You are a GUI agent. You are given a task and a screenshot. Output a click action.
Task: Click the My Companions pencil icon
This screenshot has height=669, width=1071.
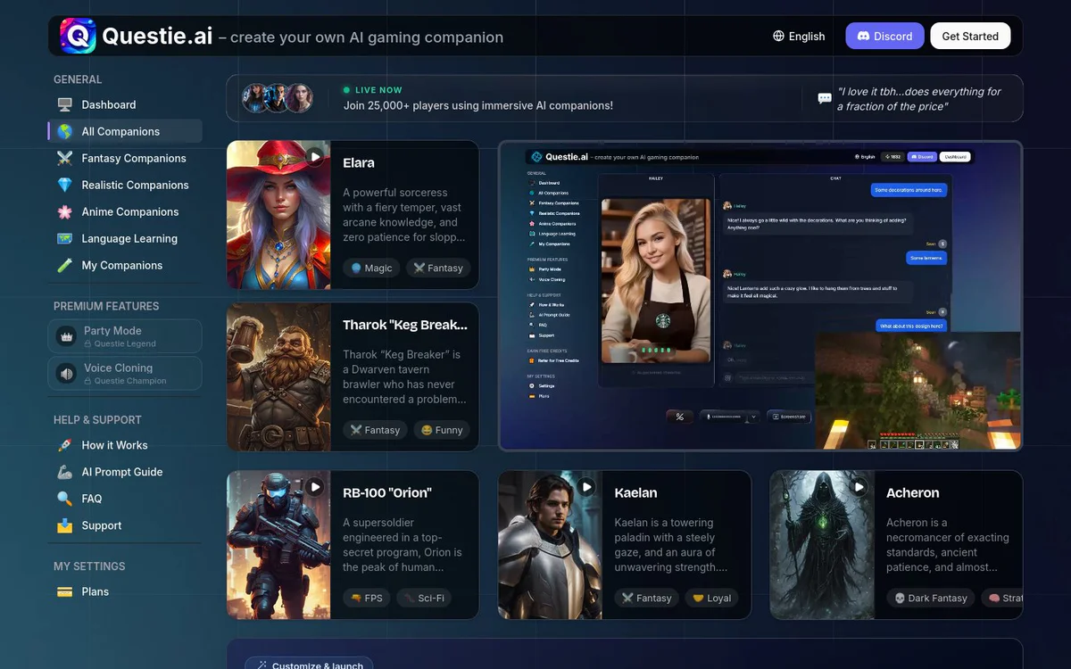65,265
